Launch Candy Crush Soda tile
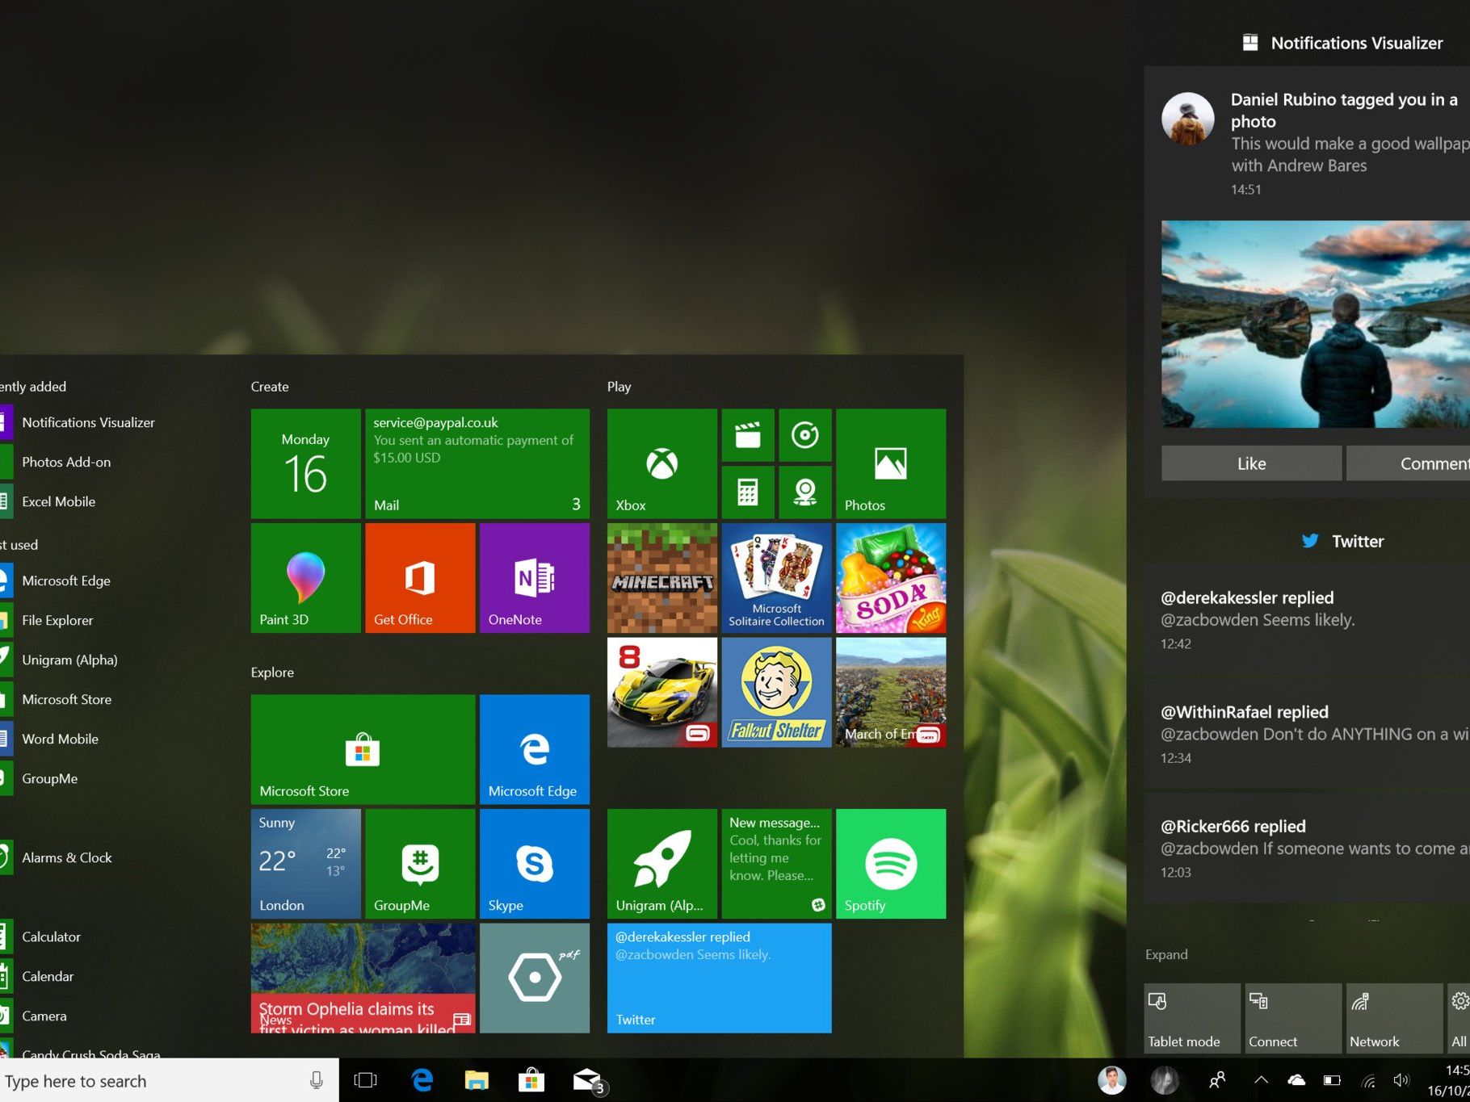This screenshot has width=1470, height=1102. pyautogui.click(x=891, y=578)
